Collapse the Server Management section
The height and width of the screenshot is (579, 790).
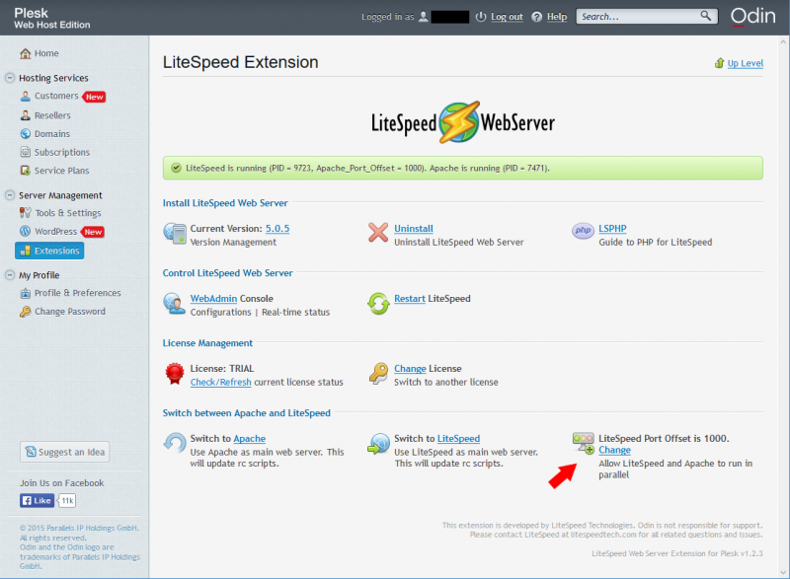click(10, 195)
